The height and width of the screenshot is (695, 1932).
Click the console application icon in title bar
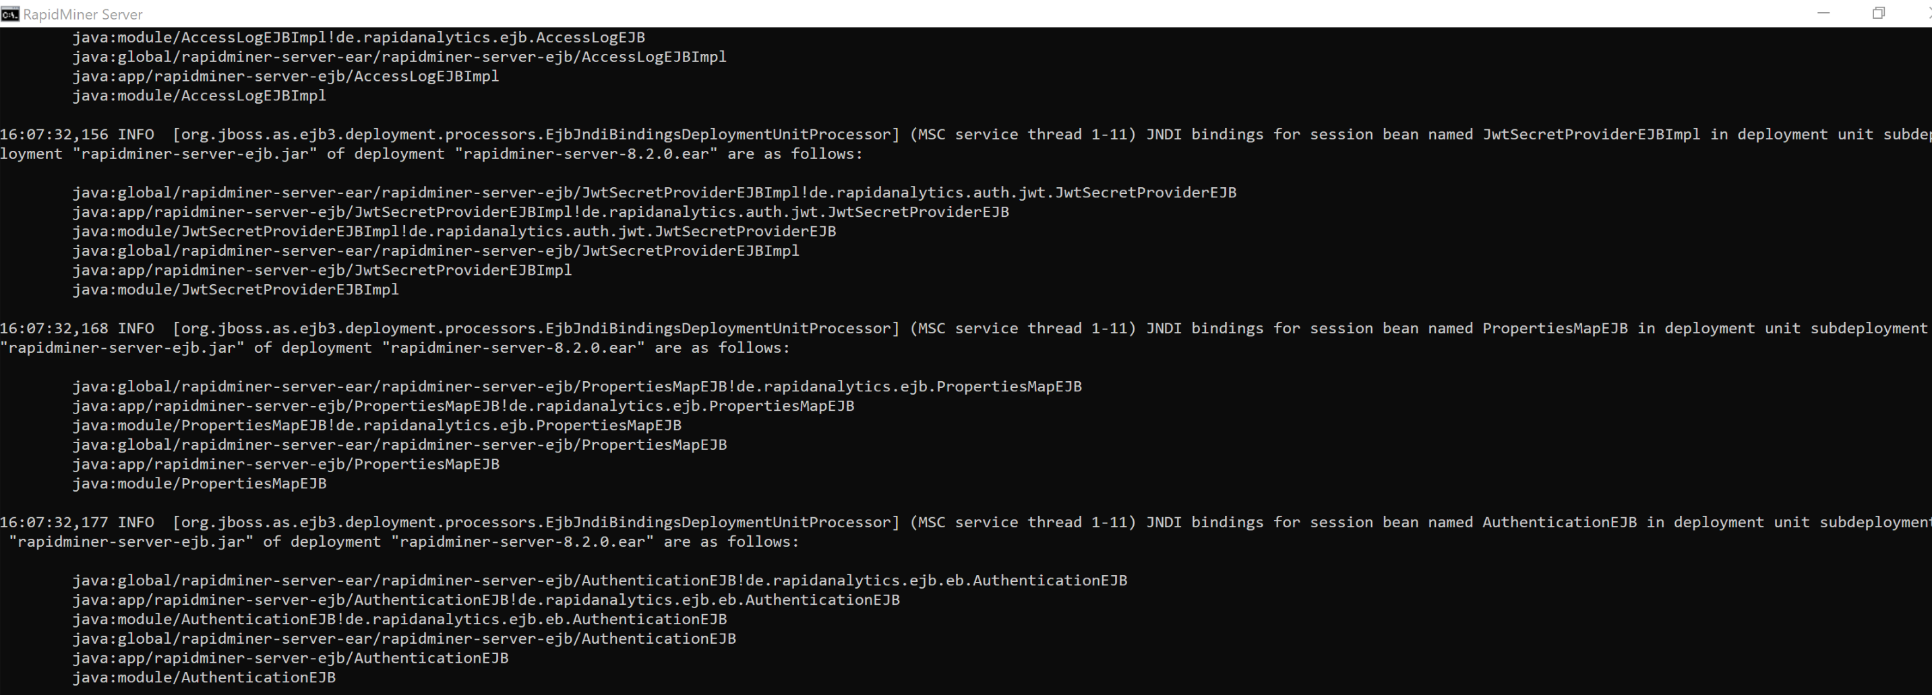(9, 13)
